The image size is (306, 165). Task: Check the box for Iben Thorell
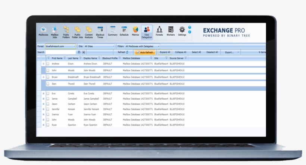click(x=48, y=84)
